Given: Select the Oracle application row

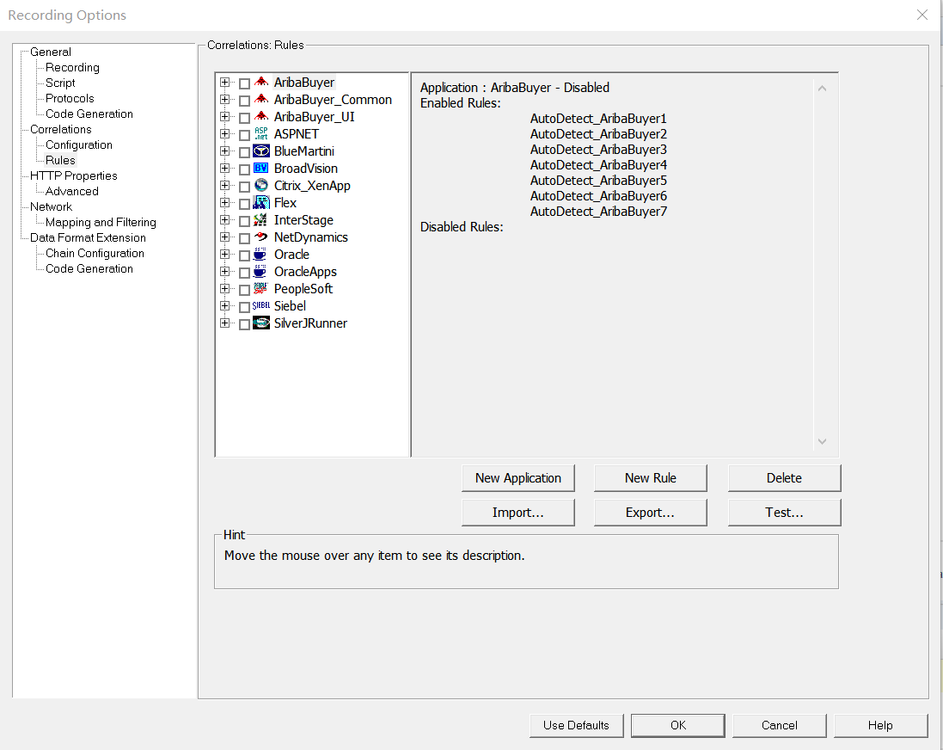Looking at the screenshot, I should [291, 254].
